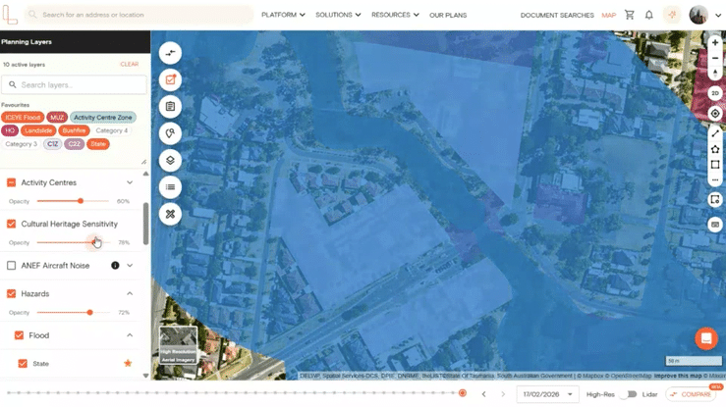Viewport: 726px width, 407px height.
Task: Expand the Activity Centres layer group
Action: click(130, 182)
